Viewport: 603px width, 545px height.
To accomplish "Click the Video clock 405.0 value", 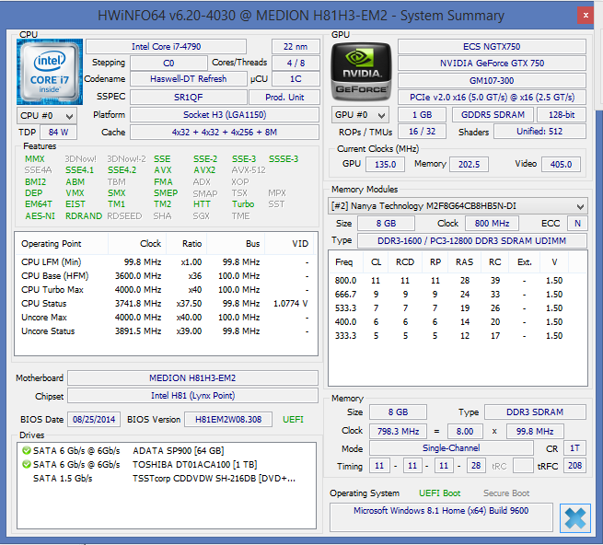I will click(x=561, y=164).
